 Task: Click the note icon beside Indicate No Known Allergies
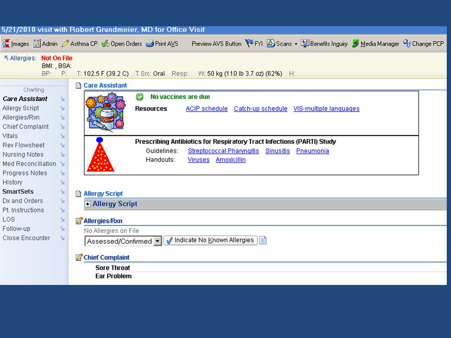263,240
